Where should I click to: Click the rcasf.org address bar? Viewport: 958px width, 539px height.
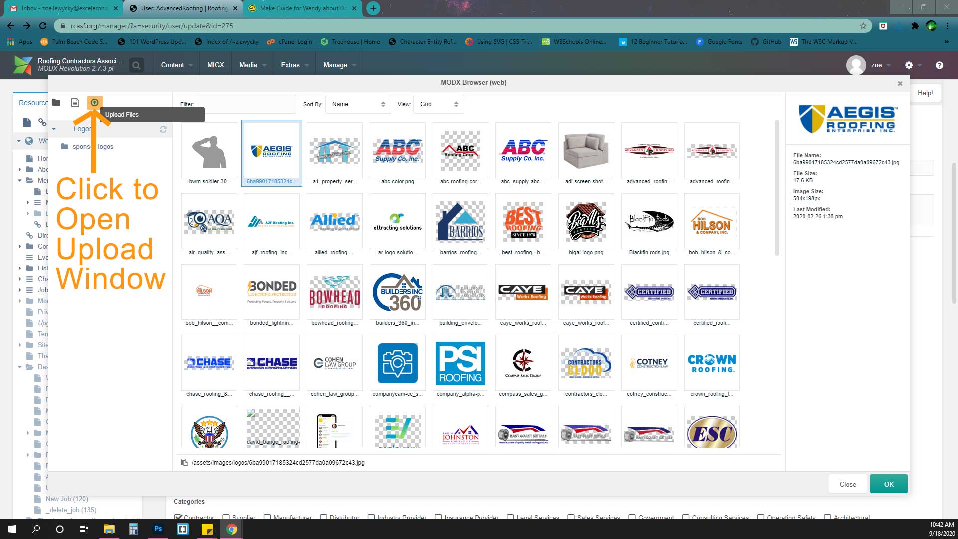[462, 26]
